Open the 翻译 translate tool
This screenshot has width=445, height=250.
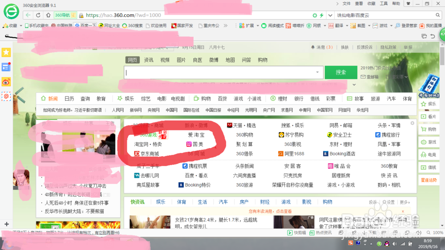pyautogui.click(x=336, y=25)
